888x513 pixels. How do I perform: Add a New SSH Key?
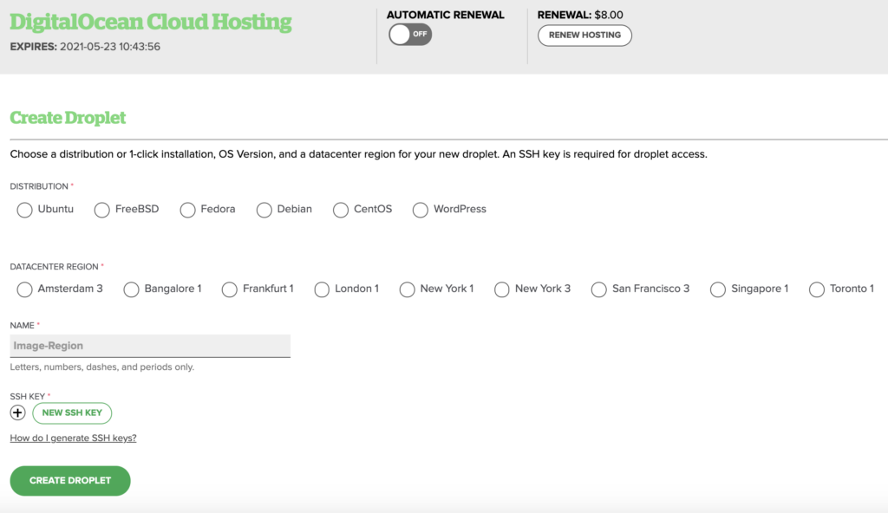pos(72,412)
